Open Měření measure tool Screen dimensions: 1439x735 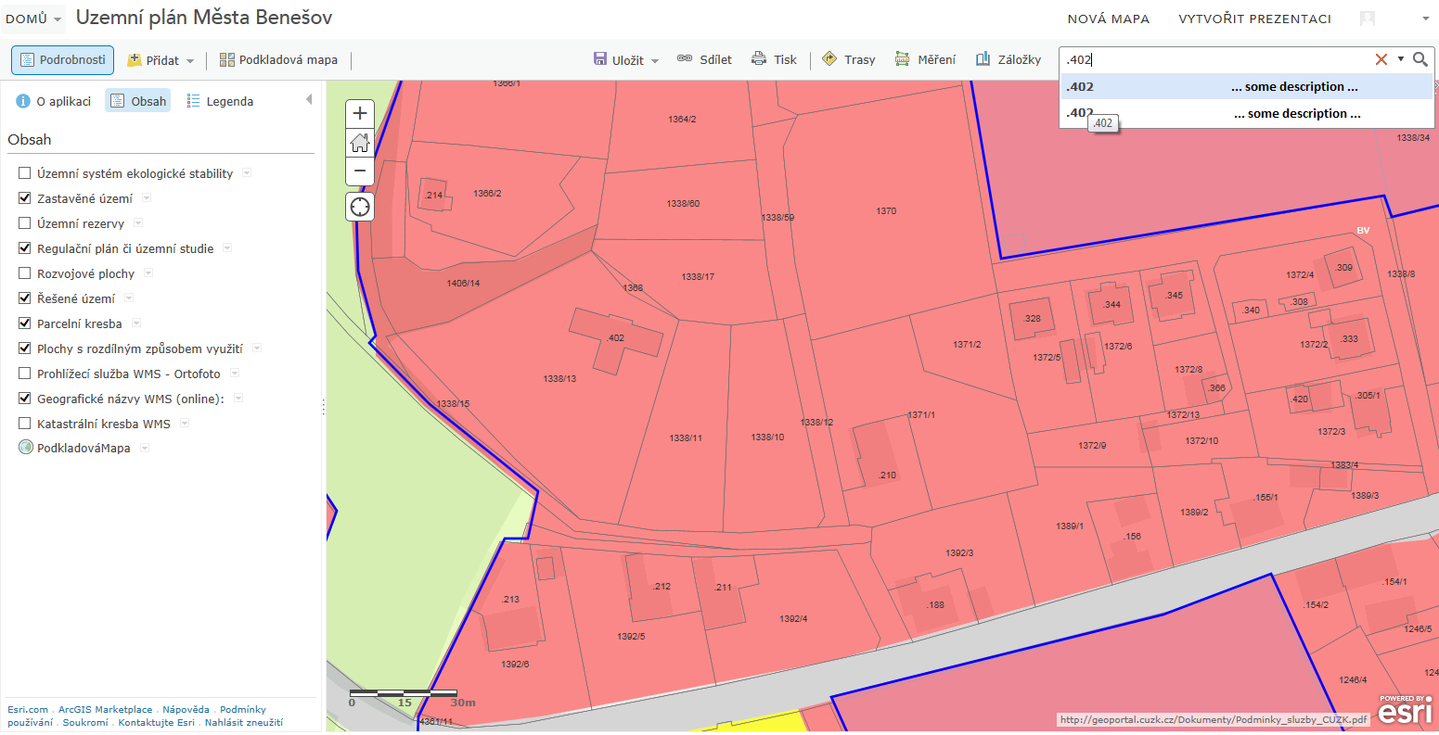tap(925, 59)
